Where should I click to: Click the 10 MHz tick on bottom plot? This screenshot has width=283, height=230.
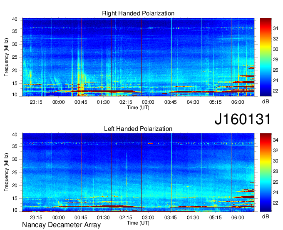15,210
